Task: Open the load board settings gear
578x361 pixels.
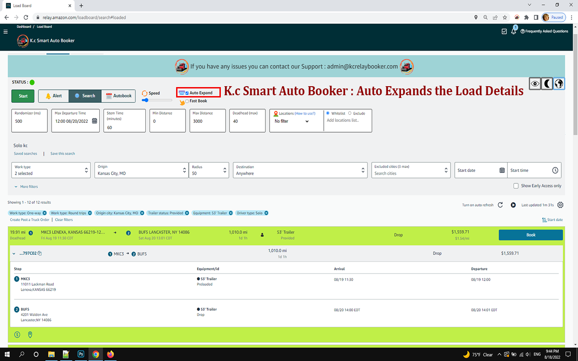Action: [560, 205]
